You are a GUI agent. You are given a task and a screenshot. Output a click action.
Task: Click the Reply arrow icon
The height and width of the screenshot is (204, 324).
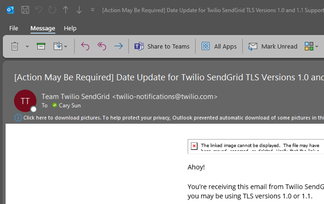click(x=85, y=46)
